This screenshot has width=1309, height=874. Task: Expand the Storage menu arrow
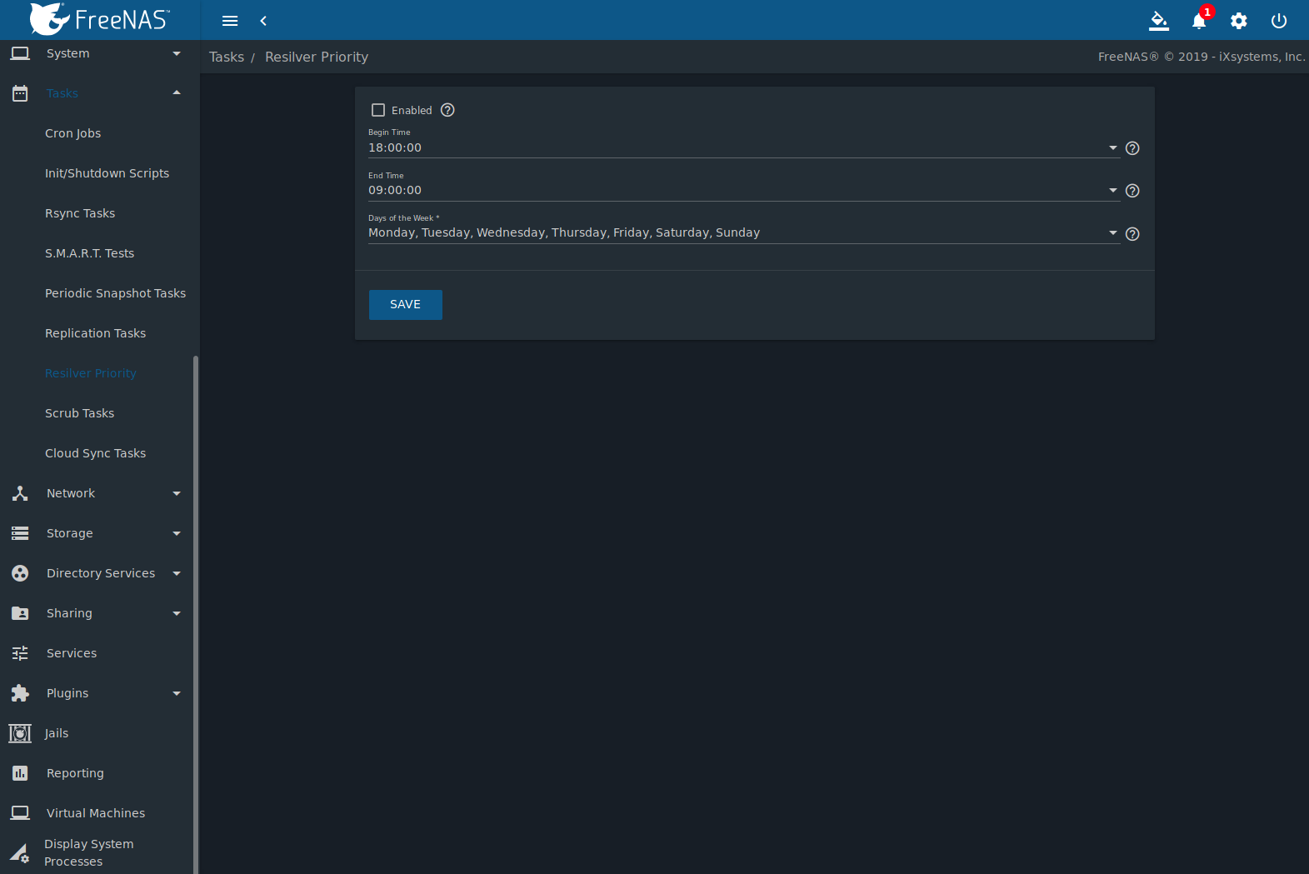(x=177, y=533)
